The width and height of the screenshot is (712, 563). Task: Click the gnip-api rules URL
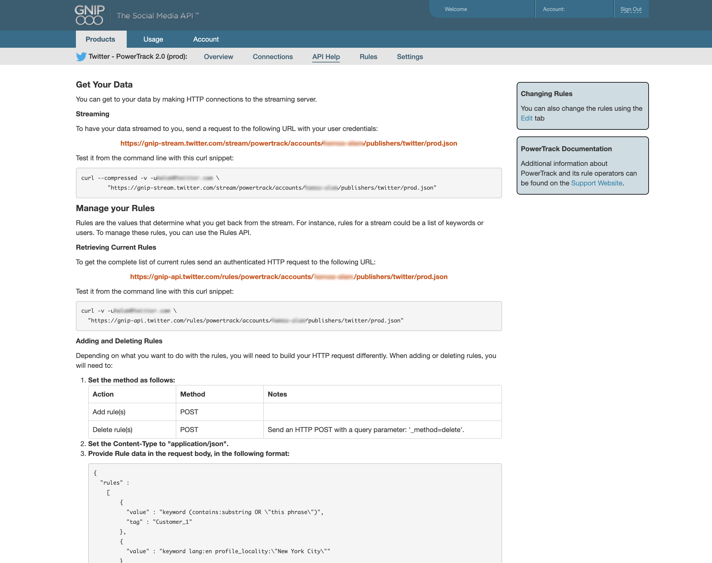click(289, 277)
